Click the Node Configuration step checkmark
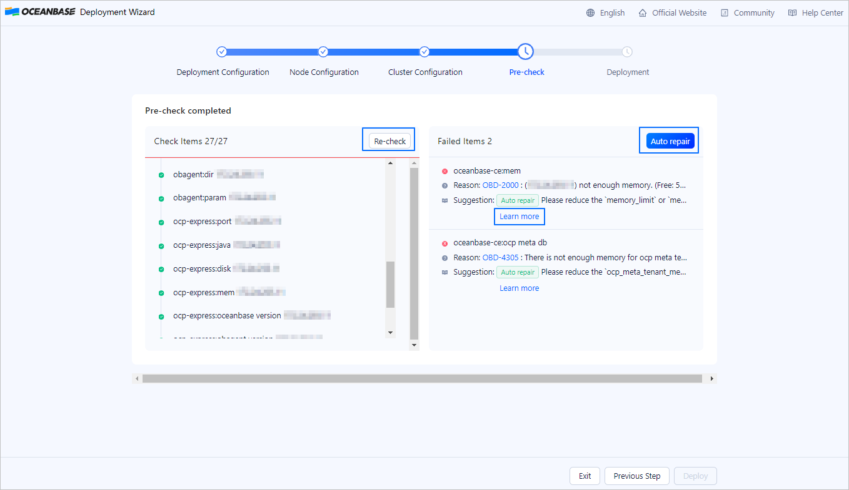The image size is (849, 490). 323,52
